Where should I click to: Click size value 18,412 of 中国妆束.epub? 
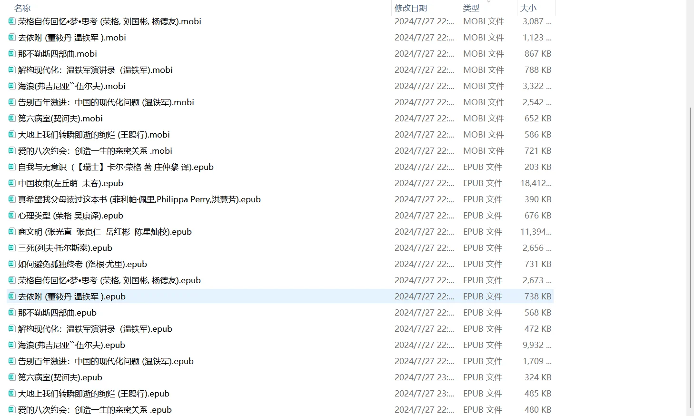(536, 183)
